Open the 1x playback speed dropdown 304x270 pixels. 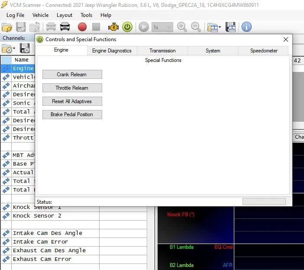coord(162,27)
